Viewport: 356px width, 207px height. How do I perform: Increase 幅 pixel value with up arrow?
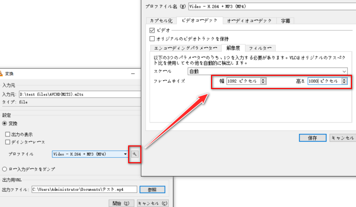pos(263,79)
